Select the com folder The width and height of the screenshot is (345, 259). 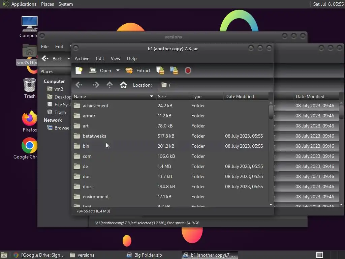point(170,156)
